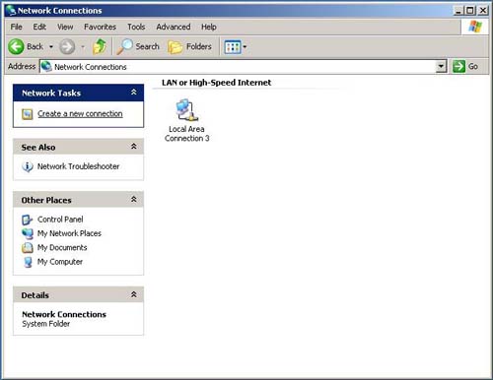Toggle the Folders pane button
Screen dimensions: 493x380
tap(189, 47)
